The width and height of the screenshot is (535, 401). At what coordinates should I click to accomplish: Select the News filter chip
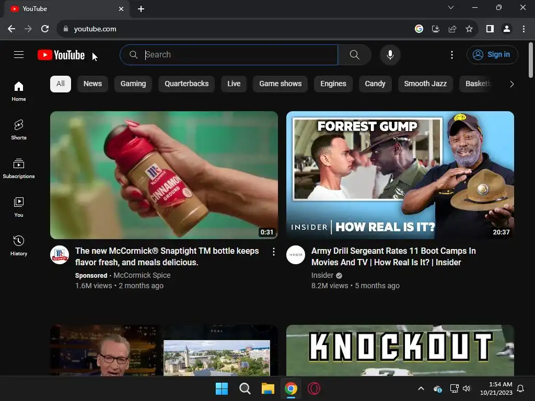(92, 84)
